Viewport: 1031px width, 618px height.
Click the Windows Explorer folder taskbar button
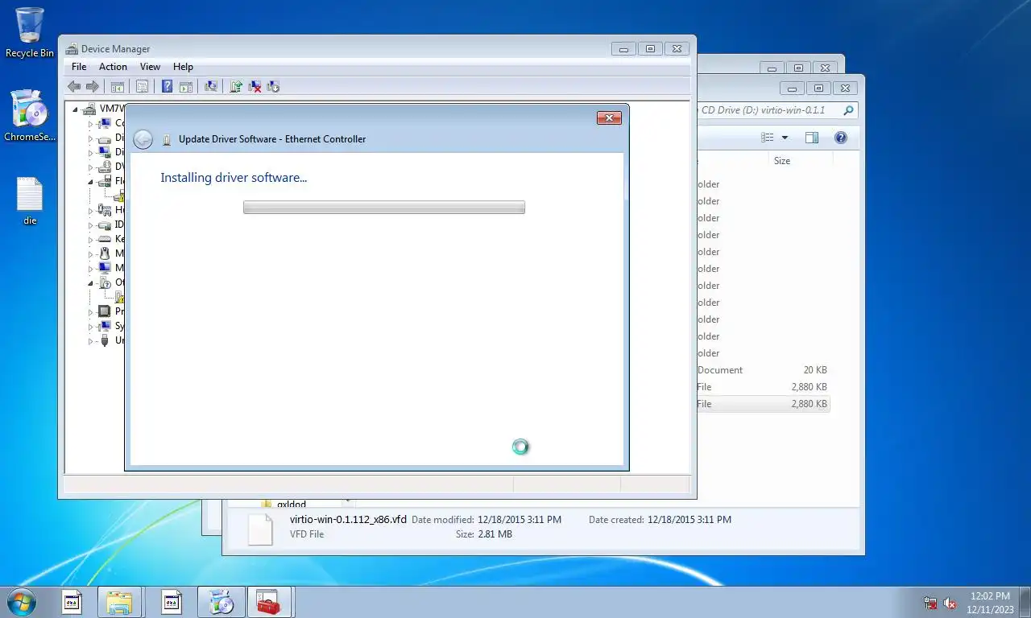[x=119, y=602]
